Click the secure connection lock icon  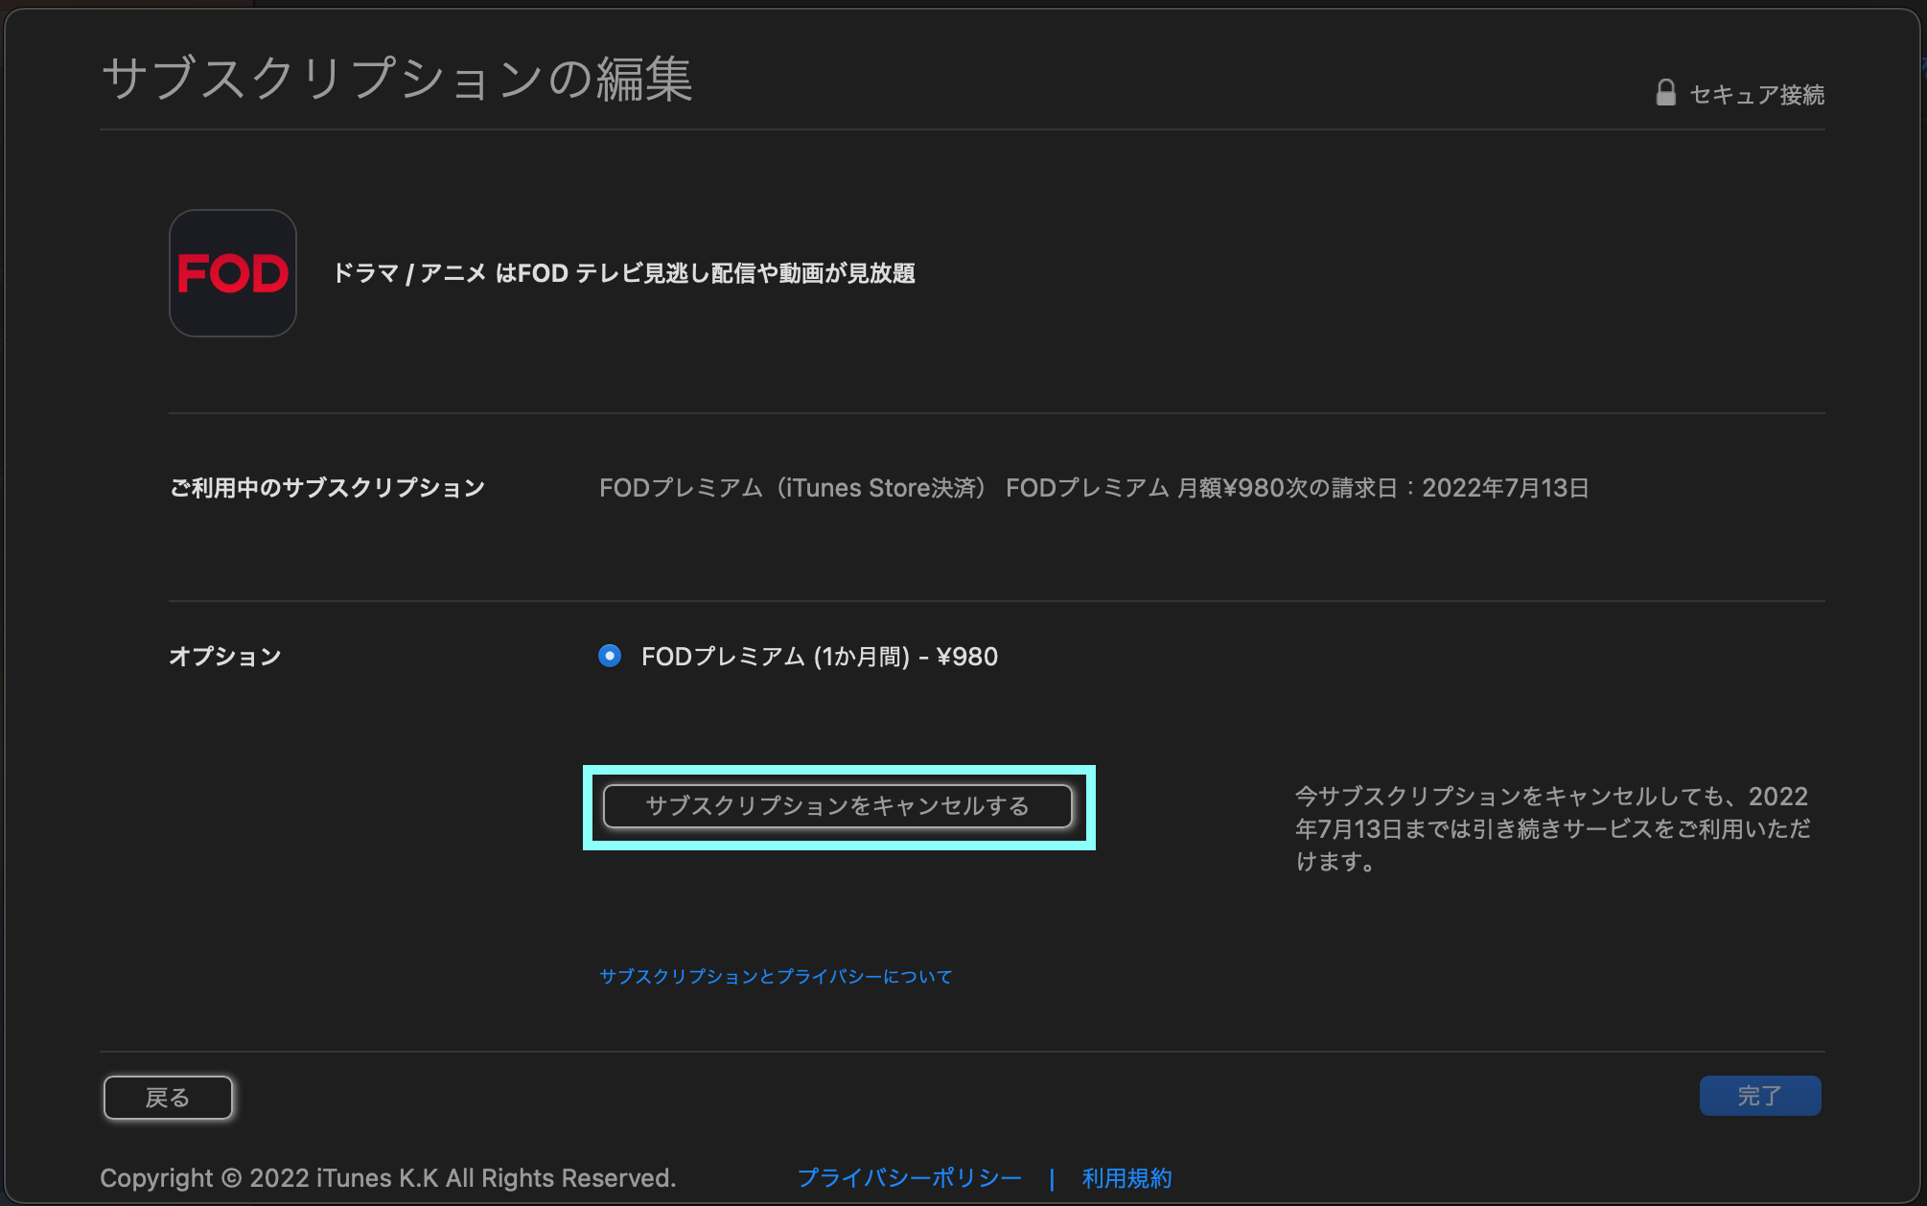(x=1665, y=93)
